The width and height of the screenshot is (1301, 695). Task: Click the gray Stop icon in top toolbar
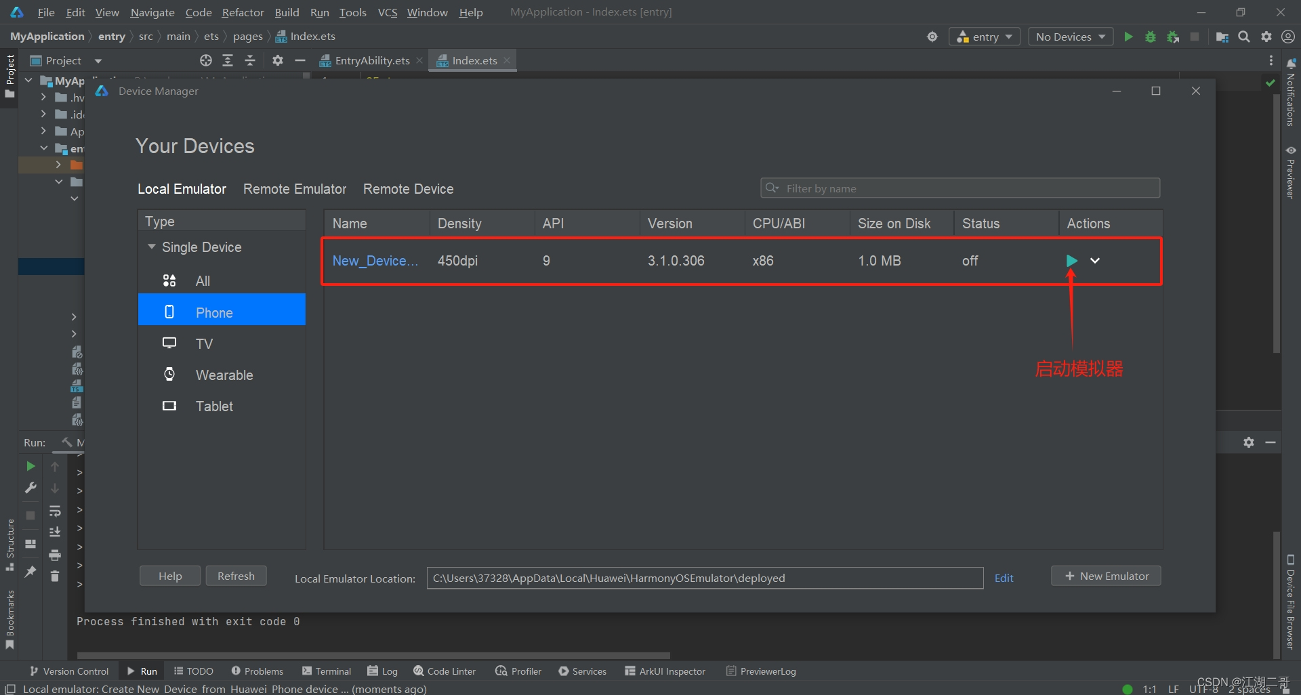[1195, 37]
